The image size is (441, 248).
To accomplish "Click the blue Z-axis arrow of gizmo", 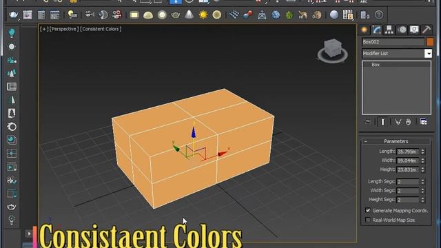I will (194, 132).
